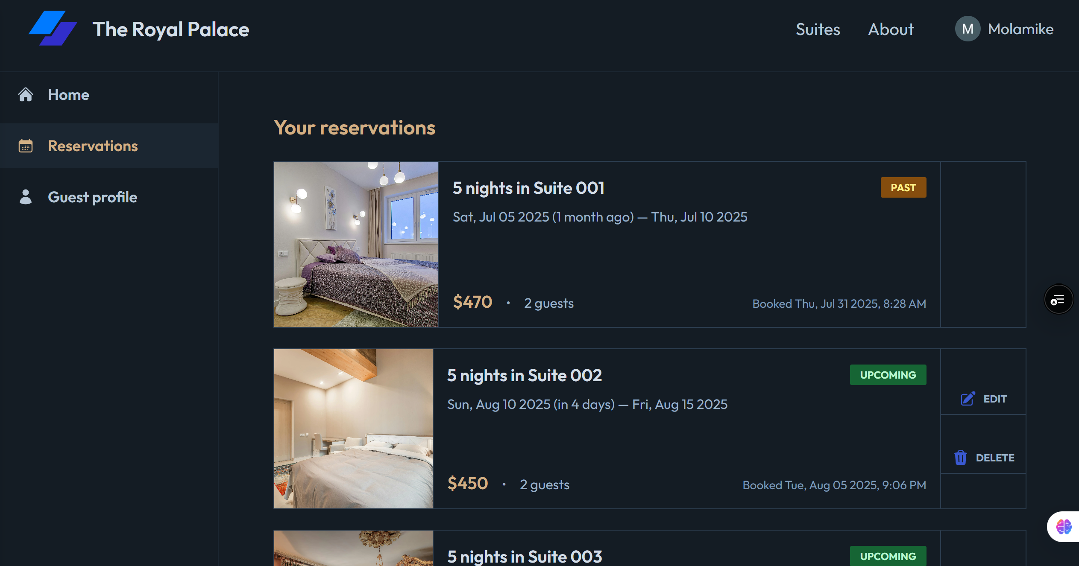This screenshot has width=1079, height=566.
Task: Click the brain assistant icon at bottom right
Action: (1064, 527)
